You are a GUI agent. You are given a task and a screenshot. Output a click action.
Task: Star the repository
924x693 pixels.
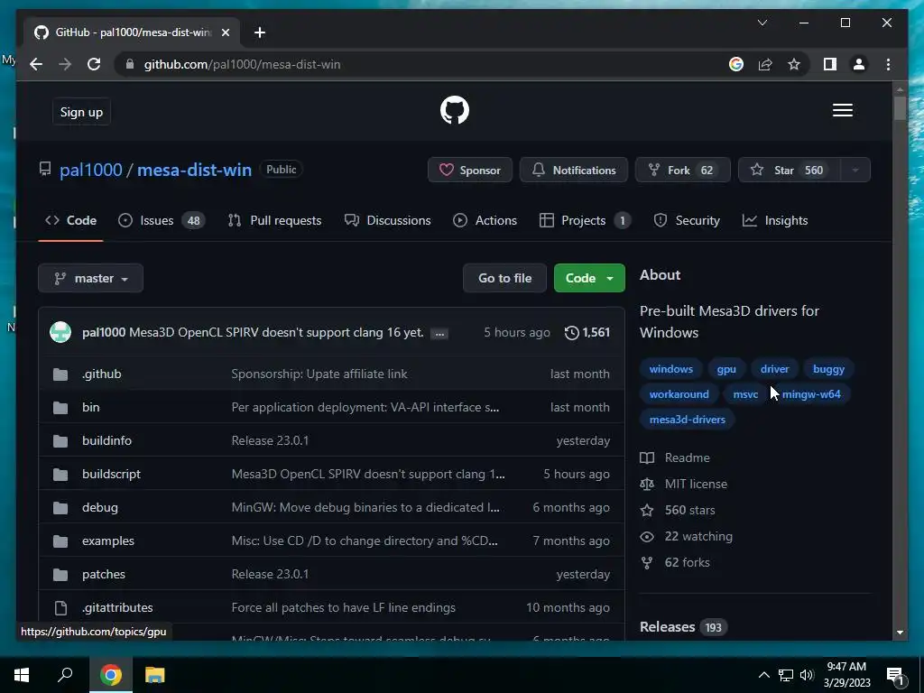pos(789,171)
